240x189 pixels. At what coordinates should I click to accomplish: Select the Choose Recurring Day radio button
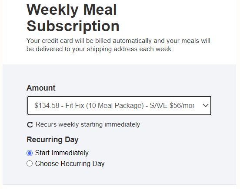tap(30, 163)
